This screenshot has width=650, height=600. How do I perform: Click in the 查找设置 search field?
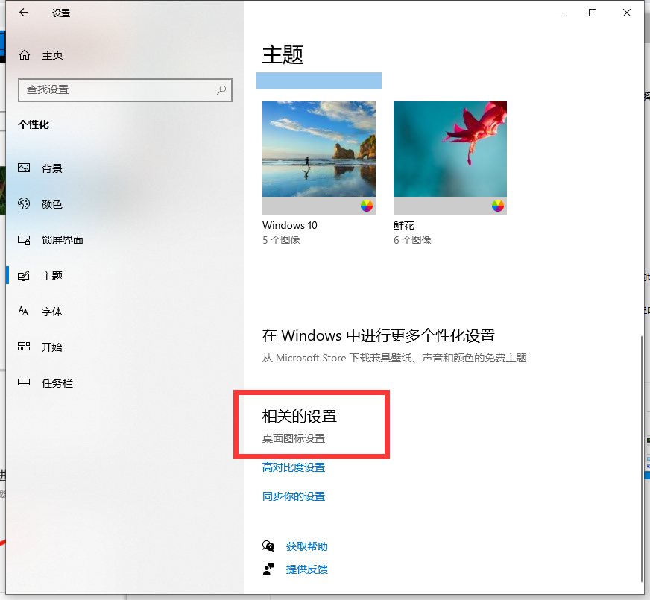(x=116, y=89)
